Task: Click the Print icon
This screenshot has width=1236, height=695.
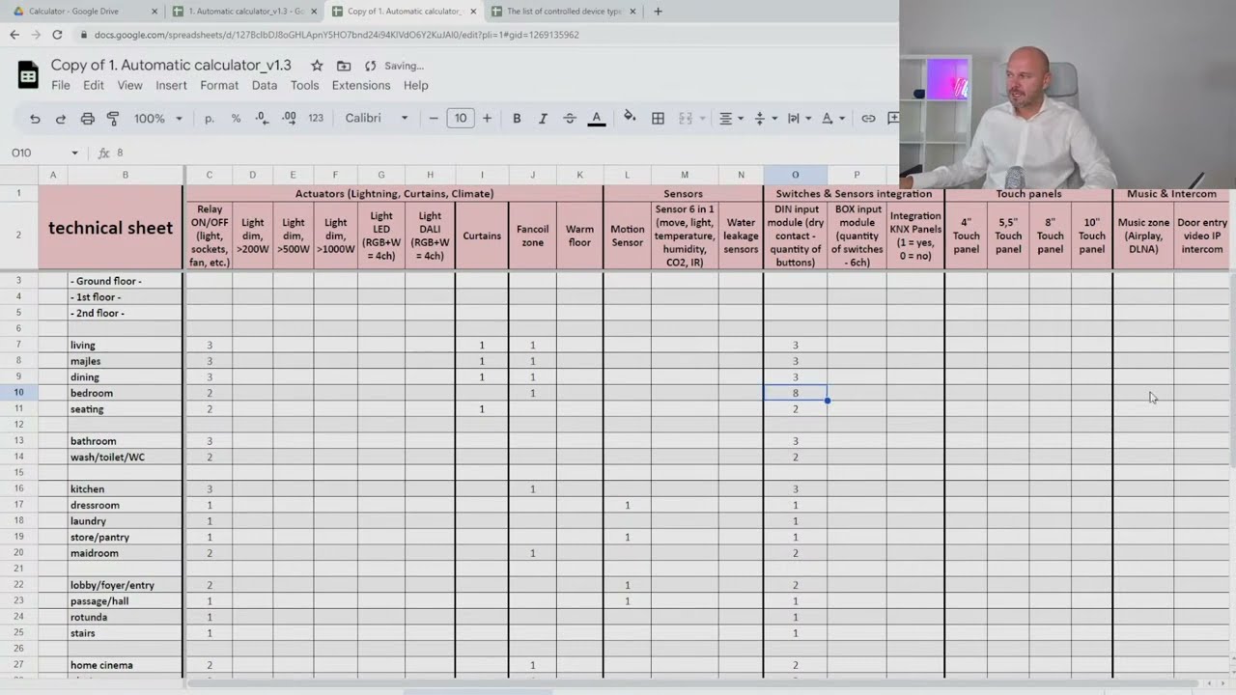Action: pyautogui.click(x=87, y=118)
